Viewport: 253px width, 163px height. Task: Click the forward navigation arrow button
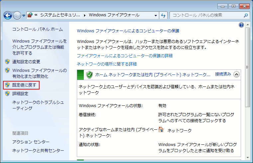pos(17,15)
